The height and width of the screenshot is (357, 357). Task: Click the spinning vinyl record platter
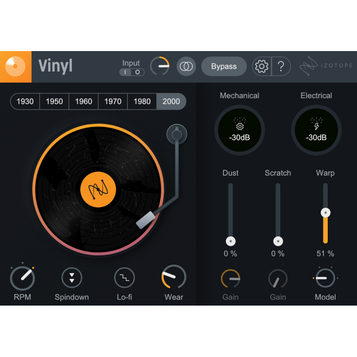pyautogui.click(x=98, y=189)
